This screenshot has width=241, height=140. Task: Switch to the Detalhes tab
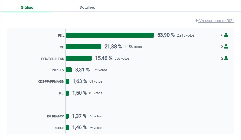point(87,7)
